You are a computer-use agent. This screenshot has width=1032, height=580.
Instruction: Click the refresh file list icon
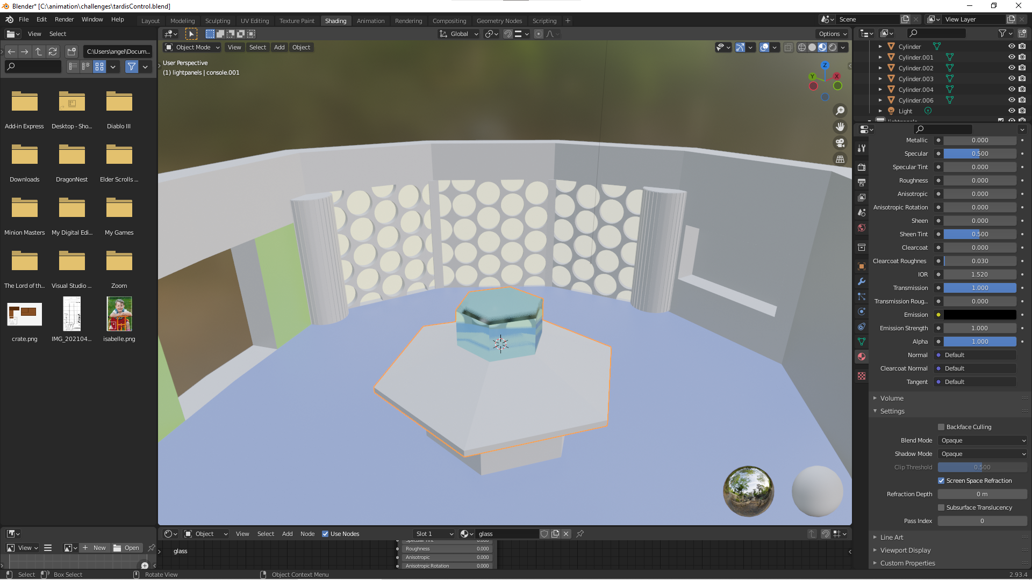[x=53, y=52]
